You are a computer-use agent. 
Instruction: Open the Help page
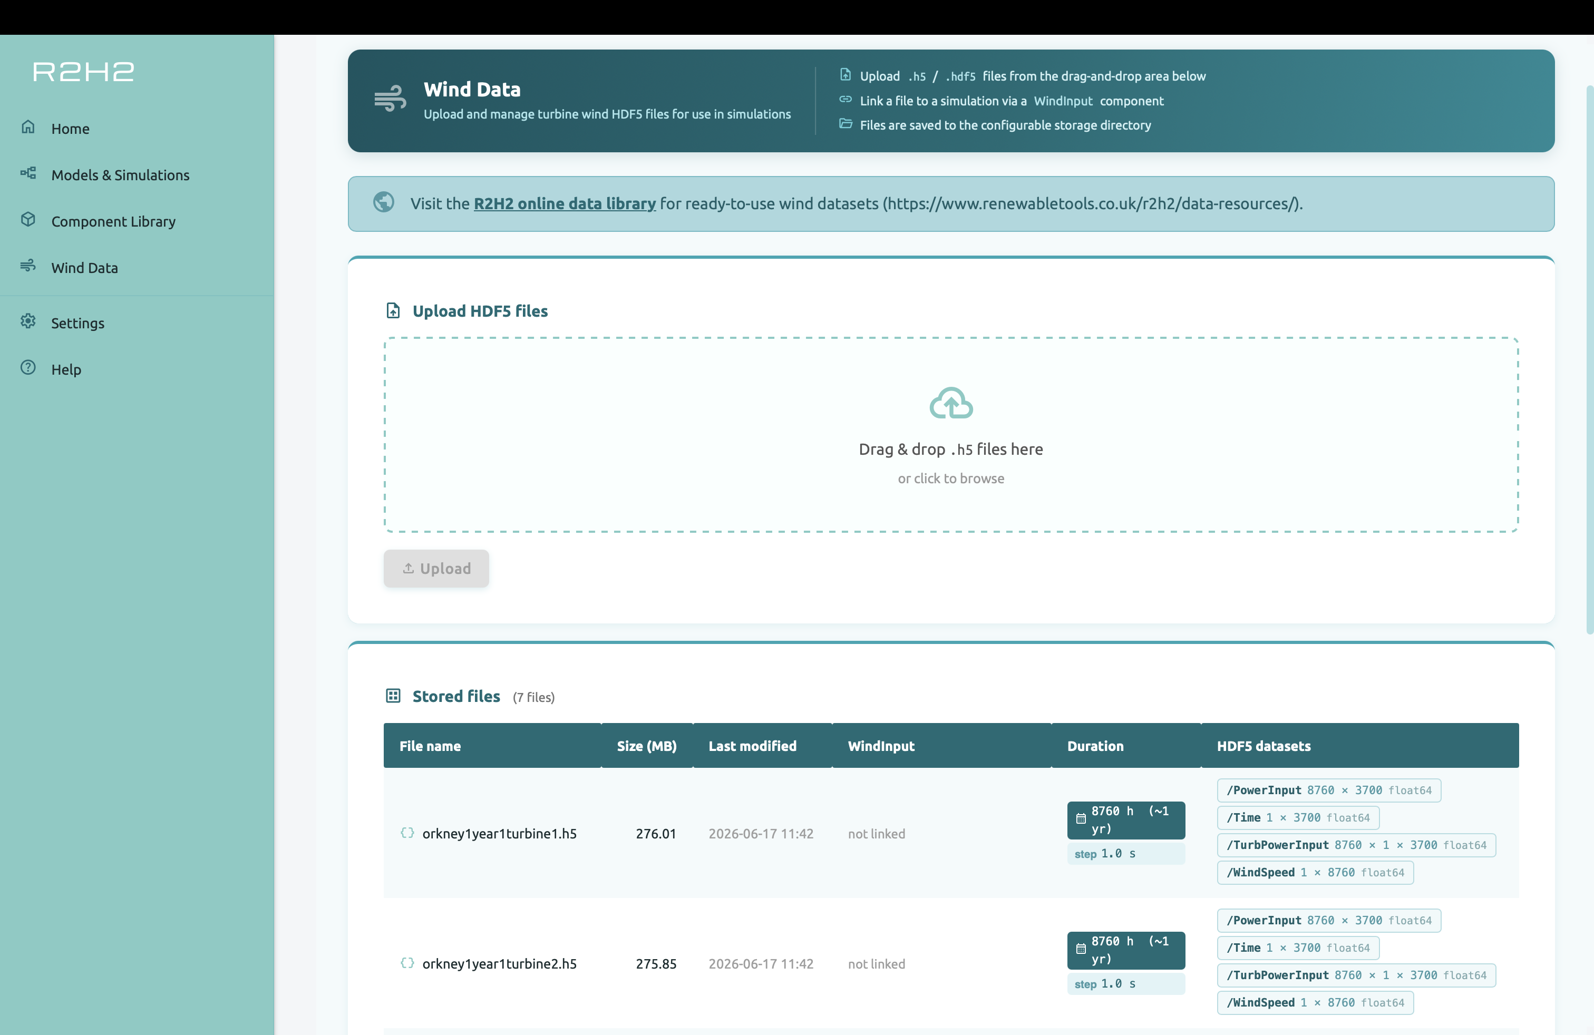coord(66,369)
